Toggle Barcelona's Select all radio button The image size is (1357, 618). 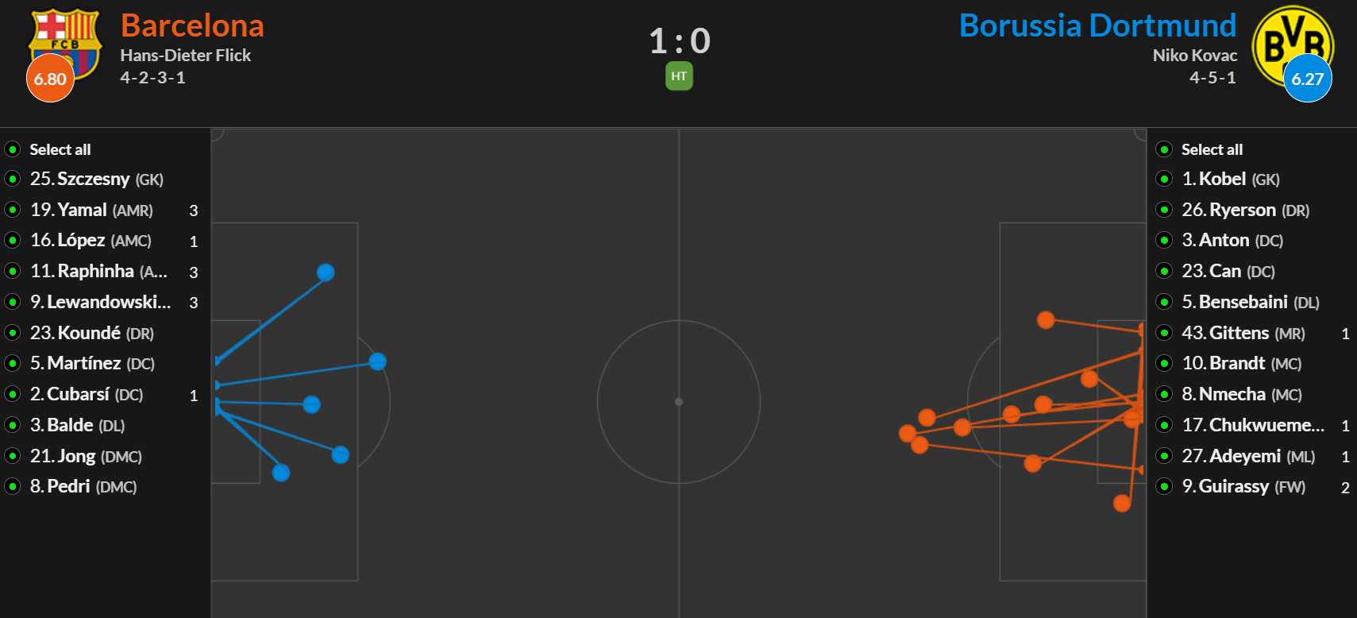click(13, 149)
